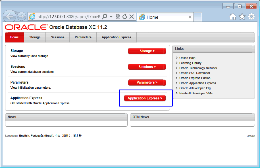Click 'Get started with Oracle Application Express.' text
The height and width of the screenshot is (168, 260).
coord(40,103)
